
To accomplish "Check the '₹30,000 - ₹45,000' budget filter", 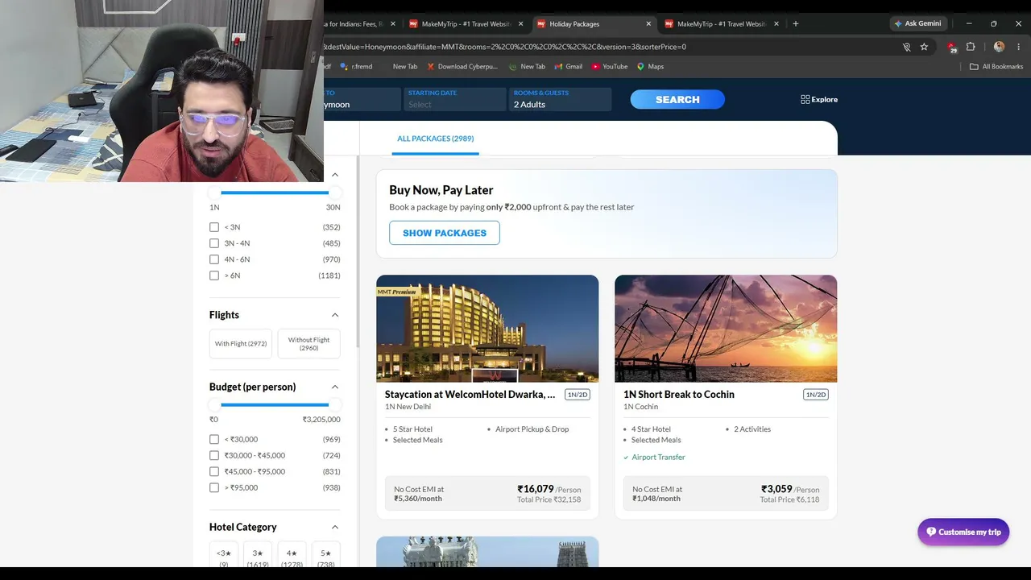I will tap(214, 455).
